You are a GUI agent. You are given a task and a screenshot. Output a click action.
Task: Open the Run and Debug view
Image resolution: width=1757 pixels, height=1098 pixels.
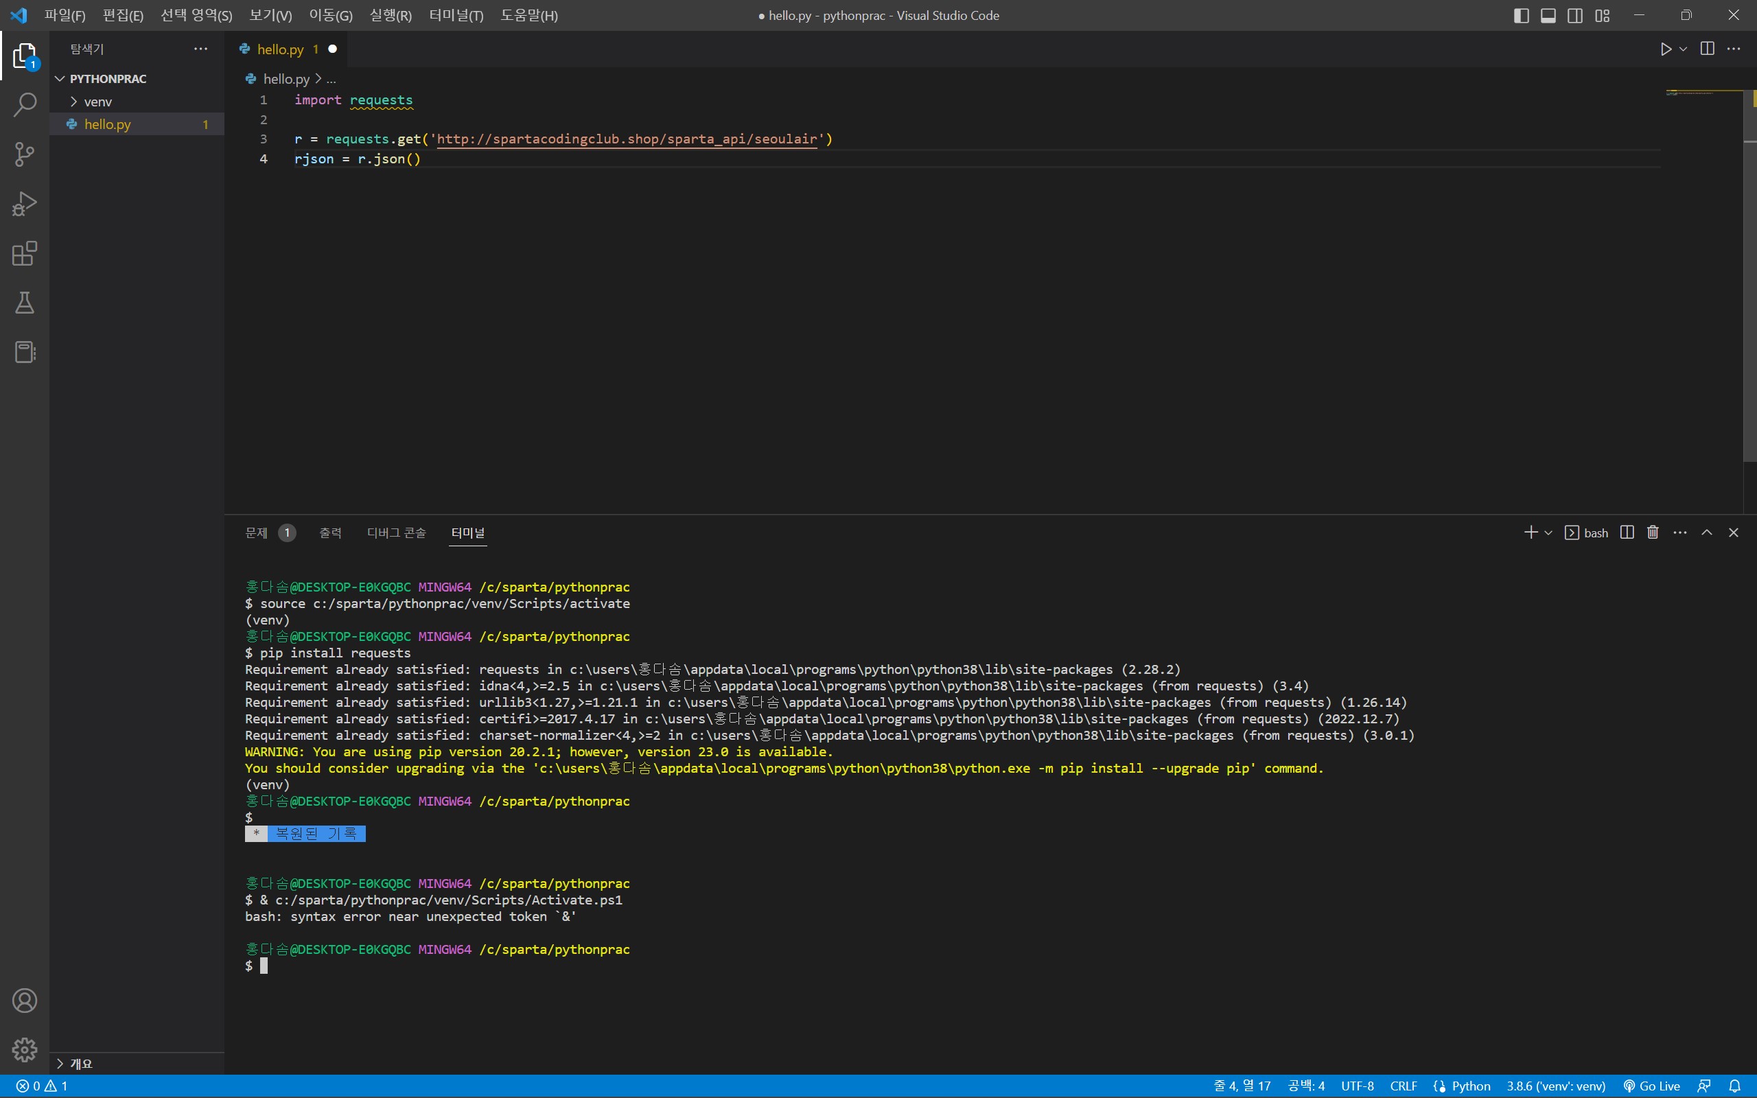pos(25,204)
